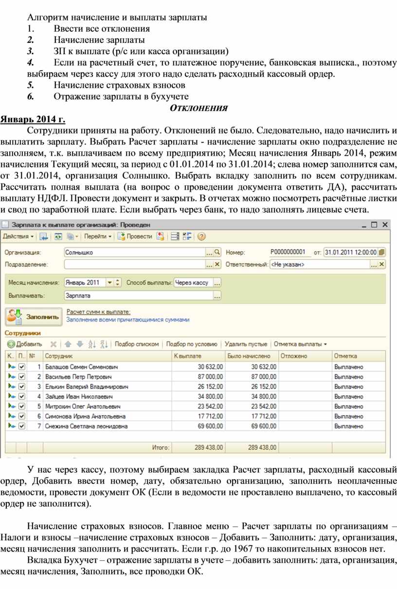Screen dimensions: 397x589
Task: Click the Расчет сумм к выплате link
Action: [98, 312]
